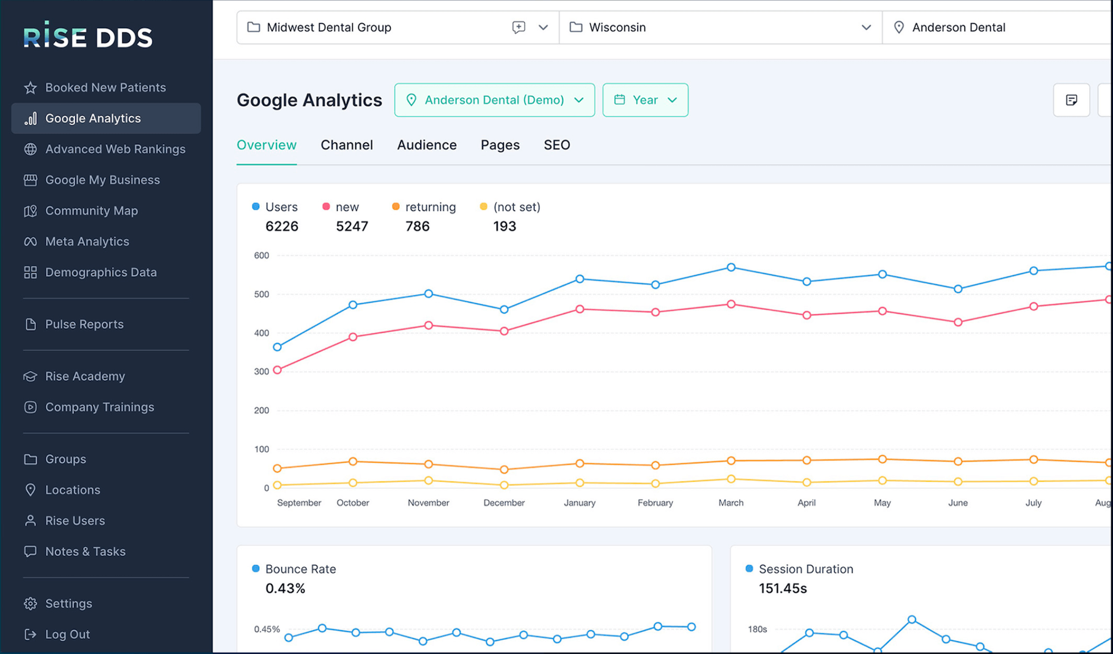Screen dimensions: 1113x654
Task: Expand the Midwest Dental Group dropdown chevron
Action: (x=543, y=28)
